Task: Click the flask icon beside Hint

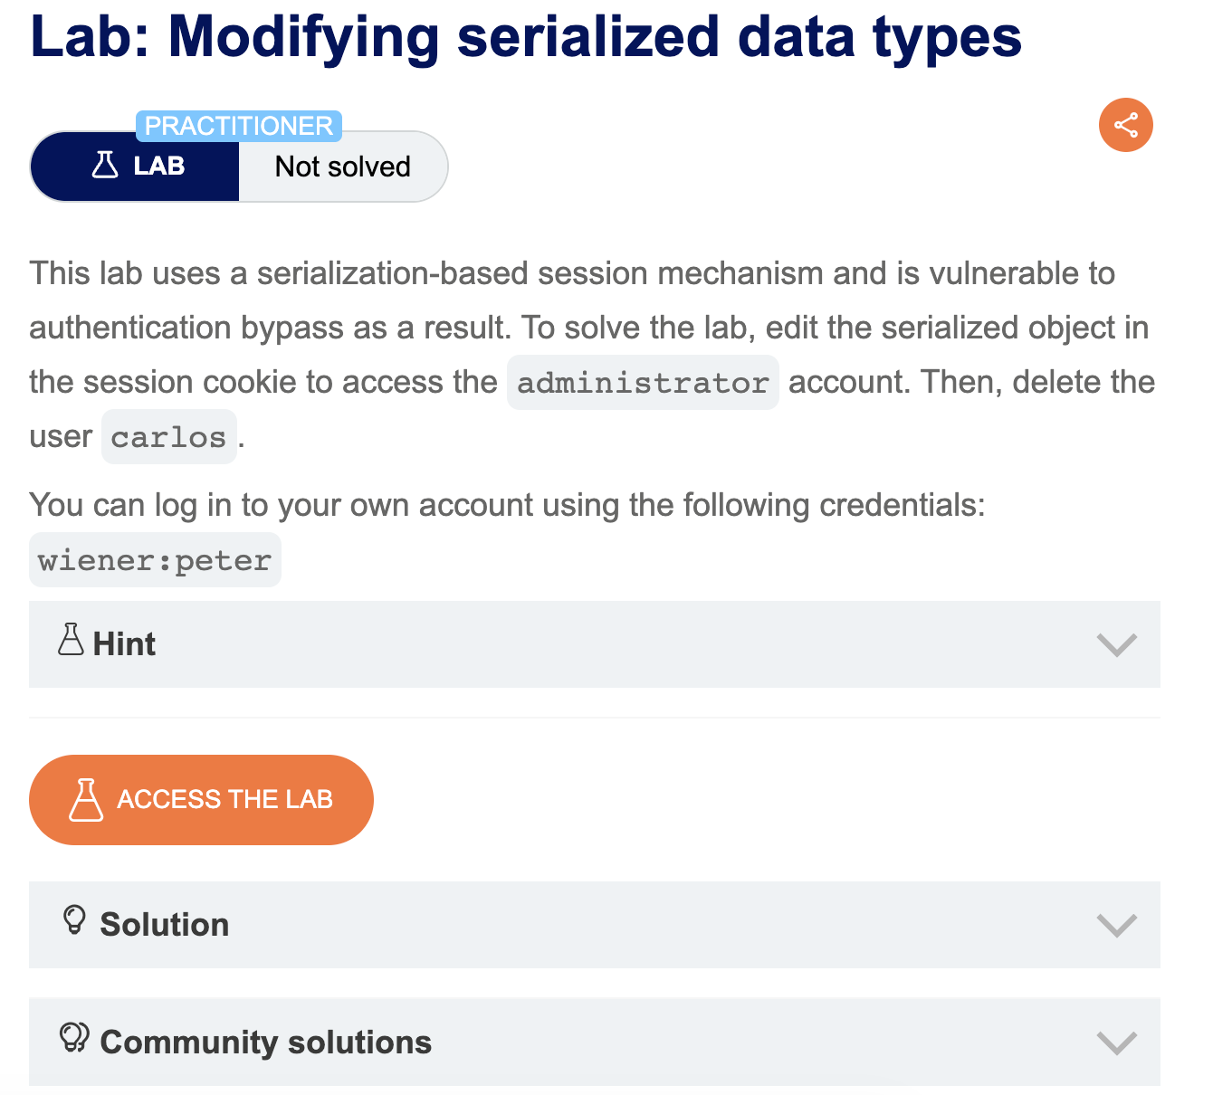Action: pyautogui.click(x=71, y=640)
